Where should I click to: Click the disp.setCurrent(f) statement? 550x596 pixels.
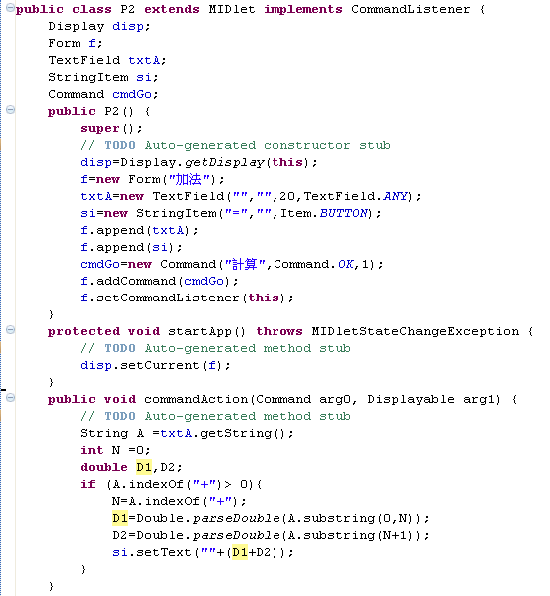[x=155, y=366]
